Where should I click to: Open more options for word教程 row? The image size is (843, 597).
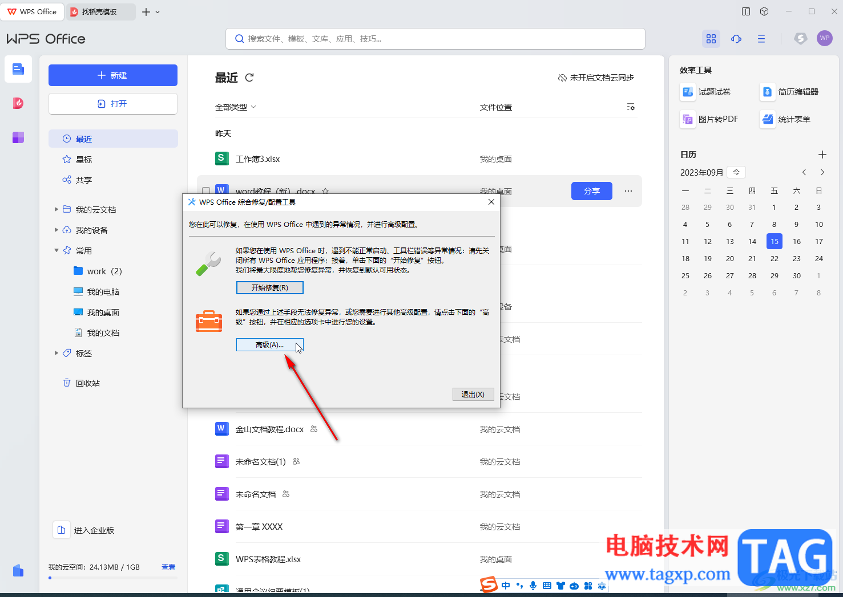628,191
